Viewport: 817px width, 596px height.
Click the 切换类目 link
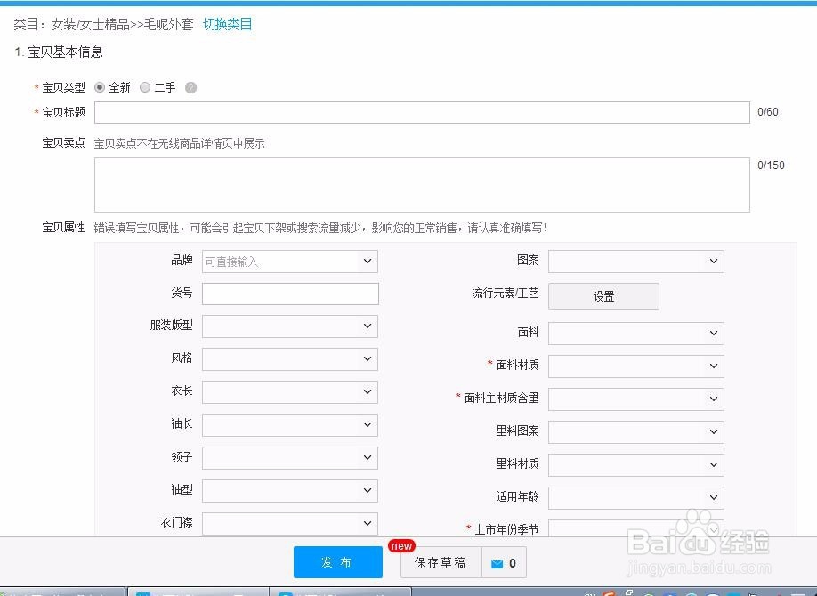point(227,24)
